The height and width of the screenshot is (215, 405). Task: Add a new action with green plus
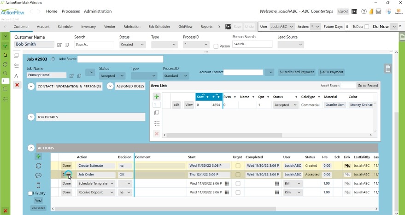pyautogui.click(x=38, y=157)
